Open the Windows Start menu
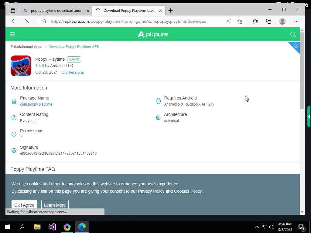The image size is (311, 233). point(7,227)
